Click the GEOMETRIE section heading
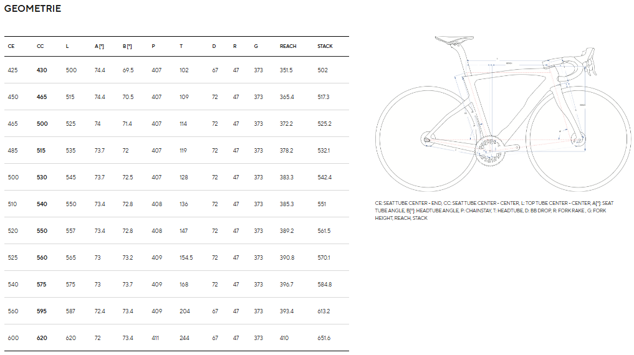The image size is (634, 355). click(x=32, y=9)
